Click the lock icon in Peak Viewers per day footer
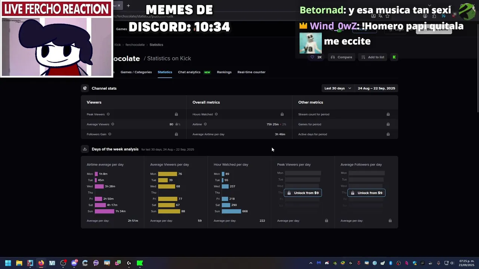Image resolution: width=479 pixels, height=269 pixels. [x=326, y=221]
